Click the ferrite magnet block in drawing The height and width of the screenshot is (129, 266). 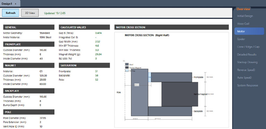click(x=180, y=94)
